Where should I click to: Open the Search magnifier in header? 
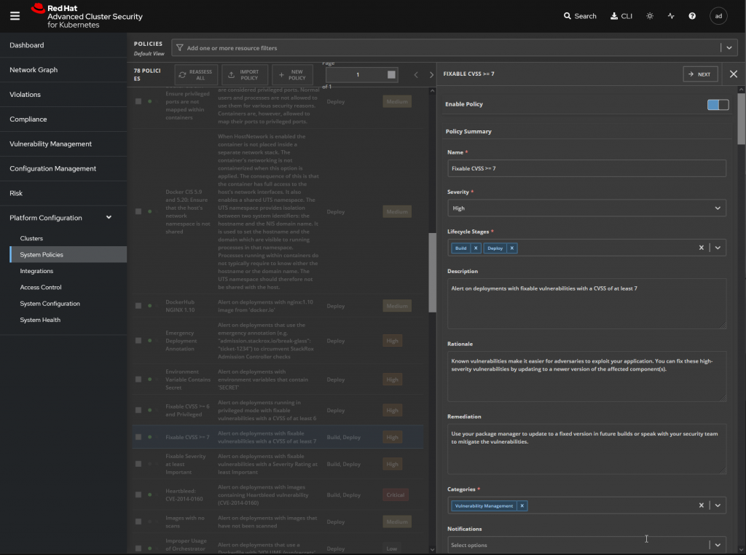[579, 16]
